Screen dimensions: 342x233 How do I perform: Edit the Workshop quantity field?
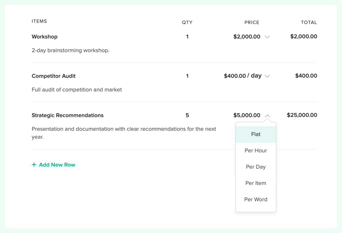tap(187, 37)
